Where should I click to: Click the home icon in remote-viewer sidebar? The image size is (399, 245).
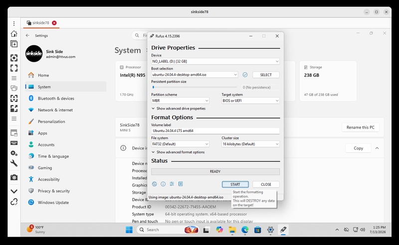coord(14,33)
